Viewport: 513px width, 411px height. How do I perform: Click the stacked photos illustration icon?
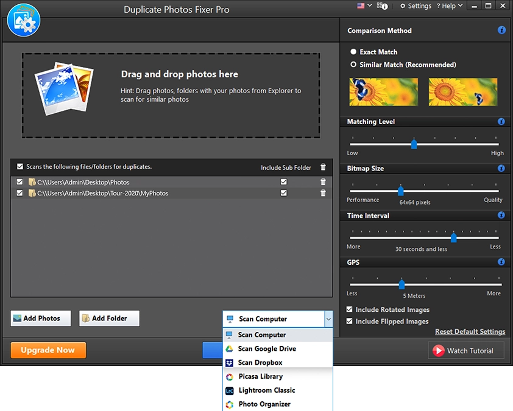(x=64, y=89)
